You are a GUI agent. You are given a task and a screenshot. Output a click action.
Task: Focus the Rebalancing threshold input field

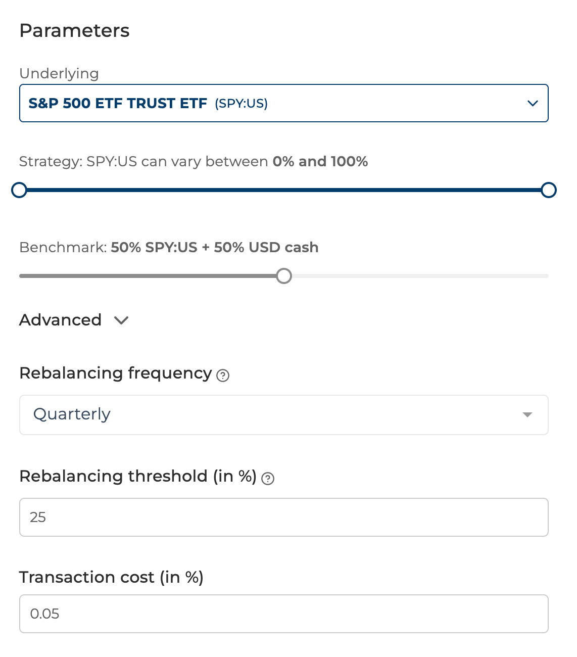coord(284,518)
